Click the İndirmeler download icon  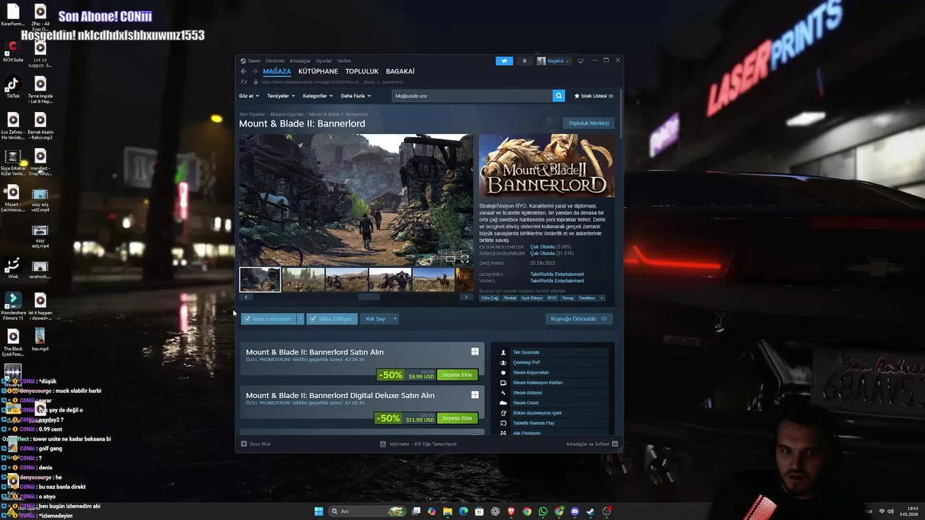383,444
